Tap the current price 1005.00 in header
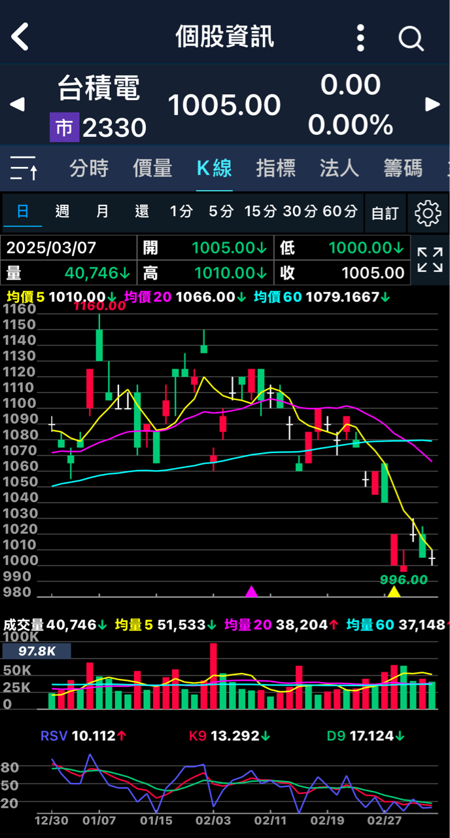The height and width of the screenshot is (838, 450). pos(224,105)
